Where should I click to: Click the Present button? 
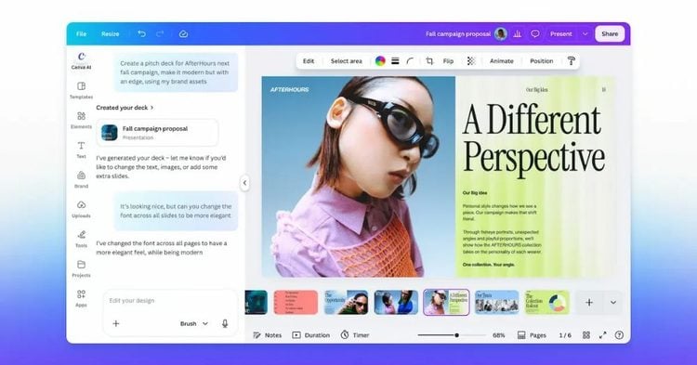coord(561,33)
